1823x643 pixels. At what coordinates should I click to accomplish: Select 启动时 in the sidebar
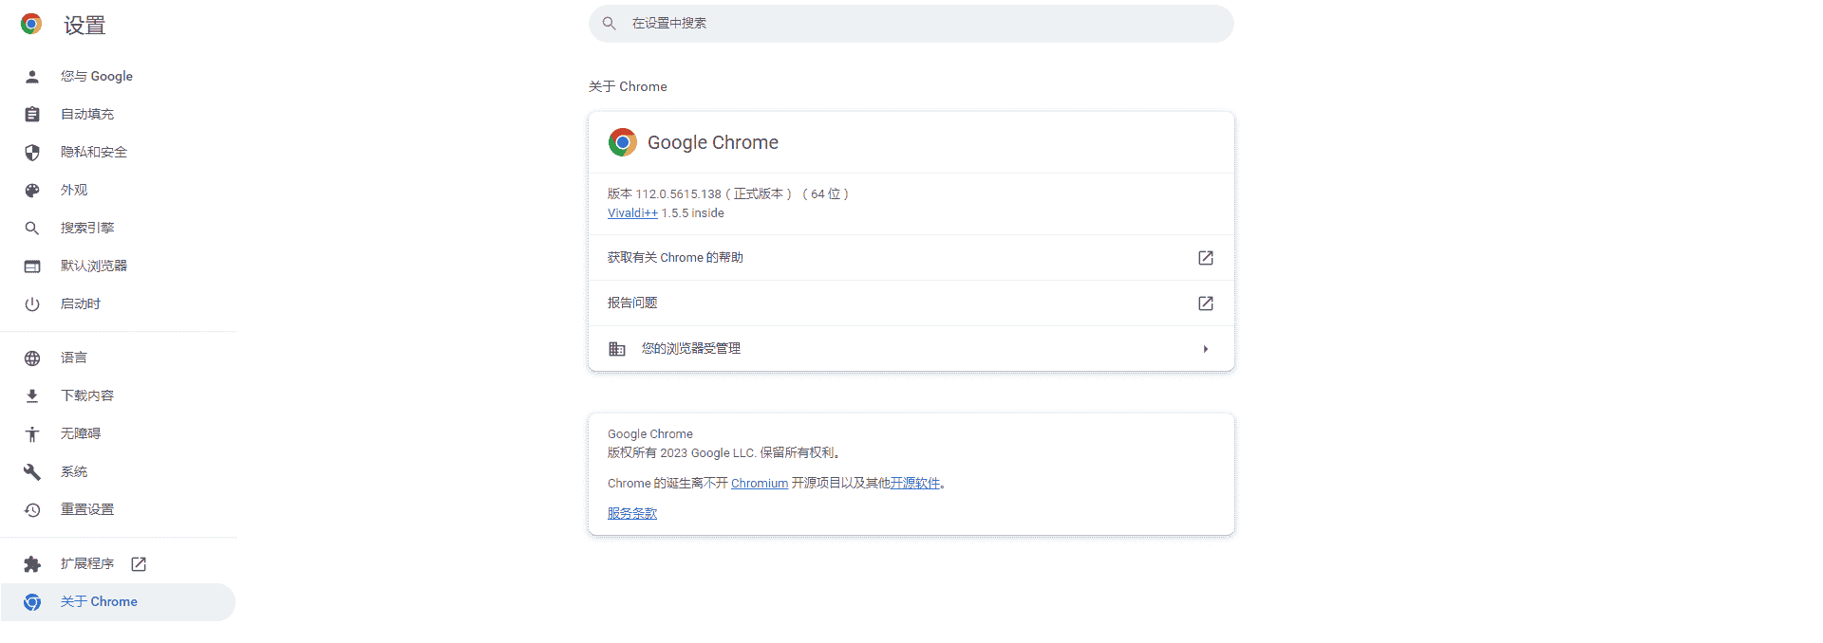coord(118,304)
